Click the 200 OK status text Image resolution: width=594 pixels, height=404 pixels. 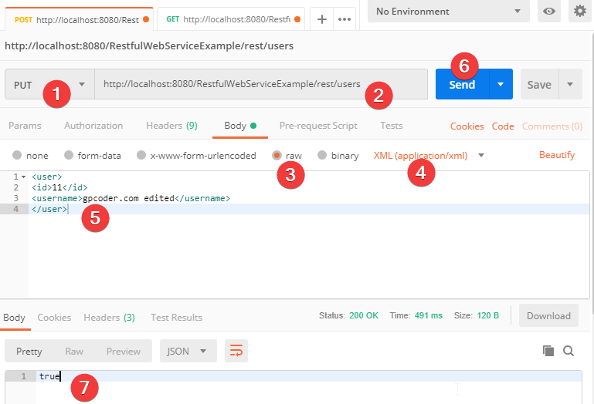pos(364,315)
